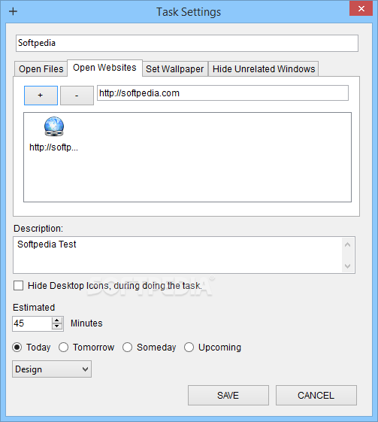Pick the Someday radio option
This screenshot has width=378, height=422.
coord(127,348)
